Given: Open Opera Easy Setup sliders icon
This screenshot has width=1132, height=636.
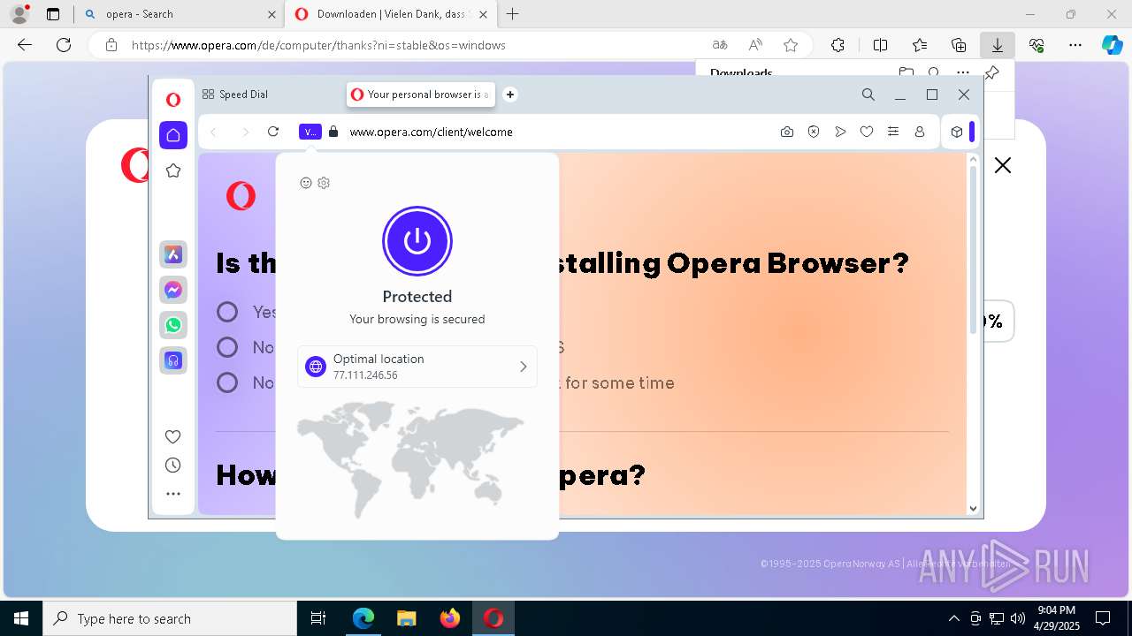Looking at the screenshot, I should tap(893, 132).
